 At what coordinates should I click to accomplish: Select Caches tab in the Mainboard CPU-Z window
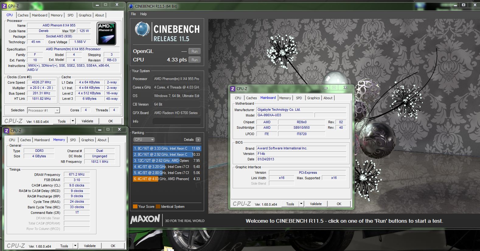252,98
